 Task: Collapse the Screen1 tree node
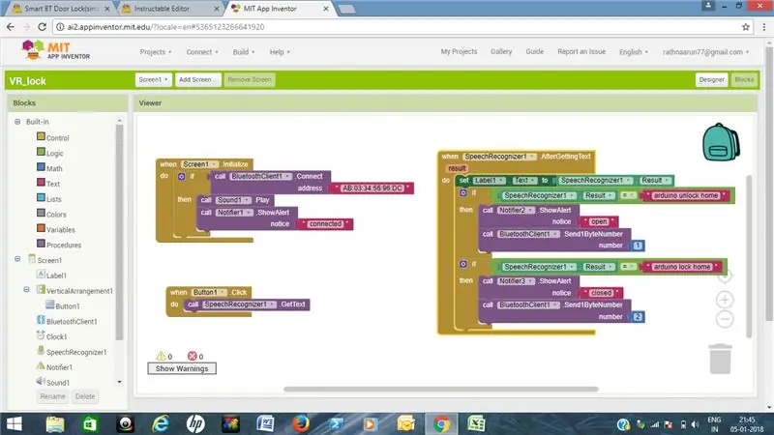click(x=17, y=258)
